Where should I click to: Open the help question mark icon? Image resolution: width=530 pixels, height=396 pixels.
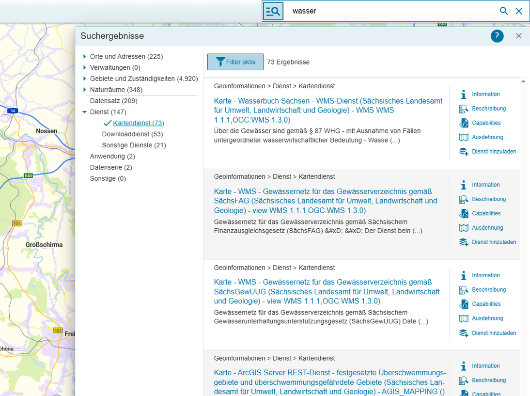497,36
